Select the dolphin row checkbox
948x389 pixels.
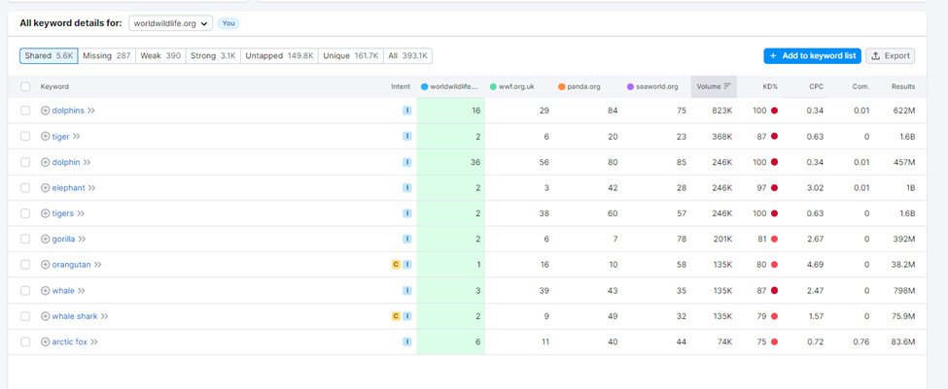coord(24,162)
